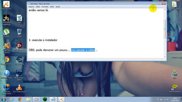Viewport: 182px width, 102px height.
Task: Click the Notepad vertical scrollbar thumb
Action: (x=165, y=29)
